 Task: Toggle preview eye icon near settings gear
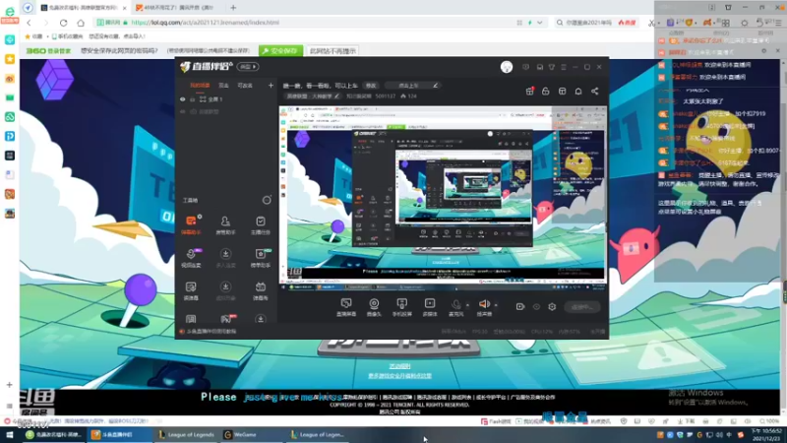pyautogui.click(x=536, y=306)
